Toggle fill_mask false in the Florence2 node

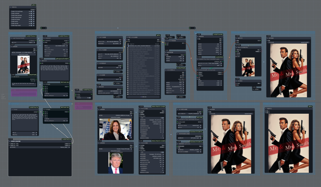pyautogui.click(x=56, y=56)
